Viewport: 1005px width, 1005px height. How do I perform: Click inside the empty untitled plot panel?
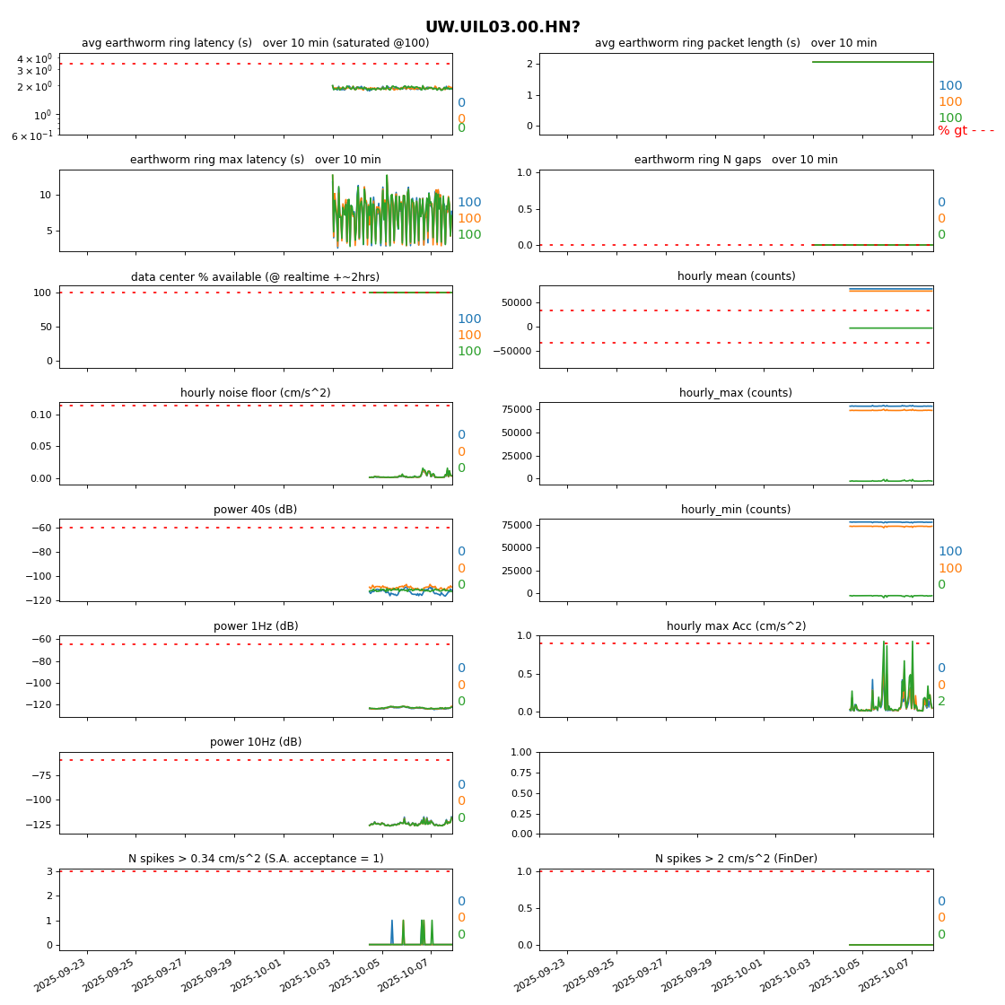pos(736,793)
